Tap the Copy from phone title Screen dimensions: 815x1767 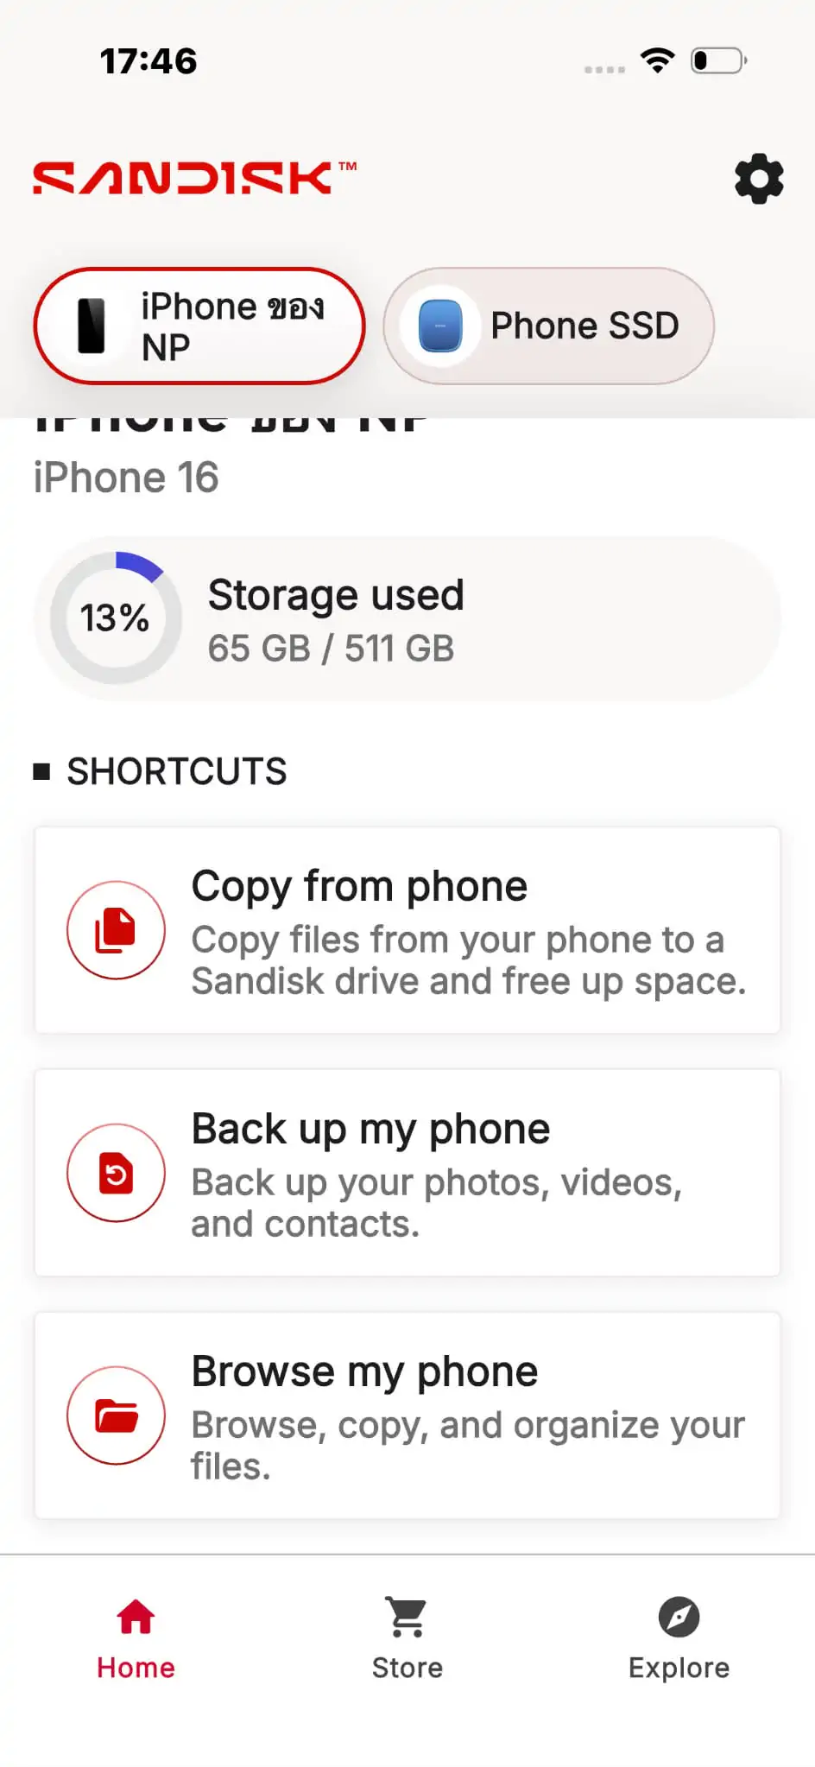coord(359,886)
